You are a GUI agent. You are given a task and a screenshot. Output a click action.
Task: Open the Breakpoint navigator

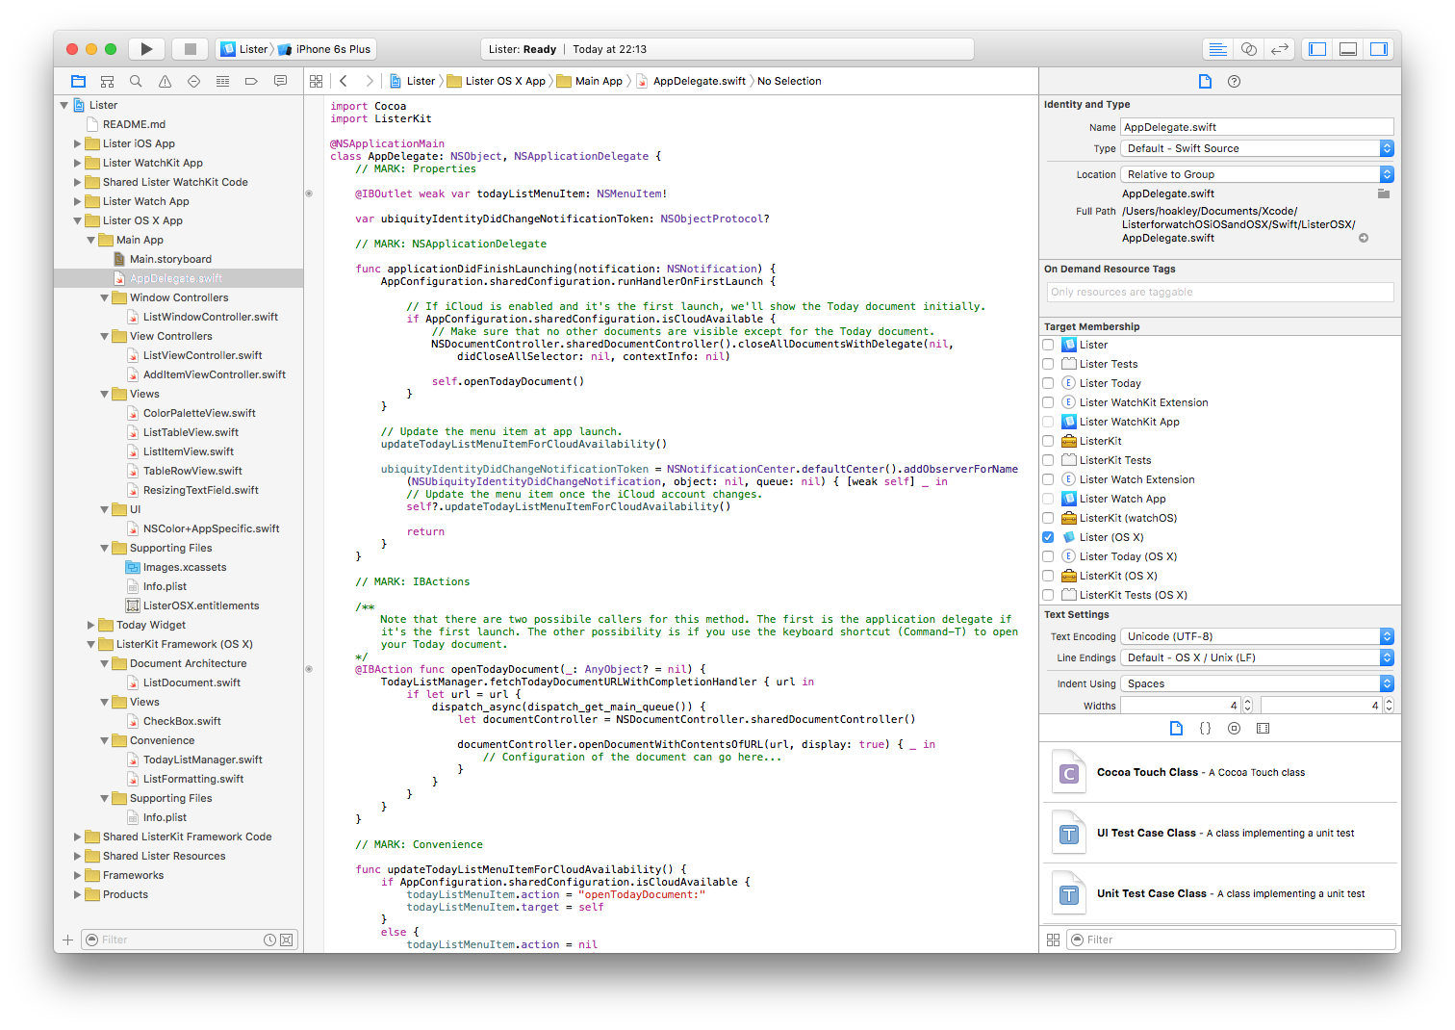click(x=251, y=82)
